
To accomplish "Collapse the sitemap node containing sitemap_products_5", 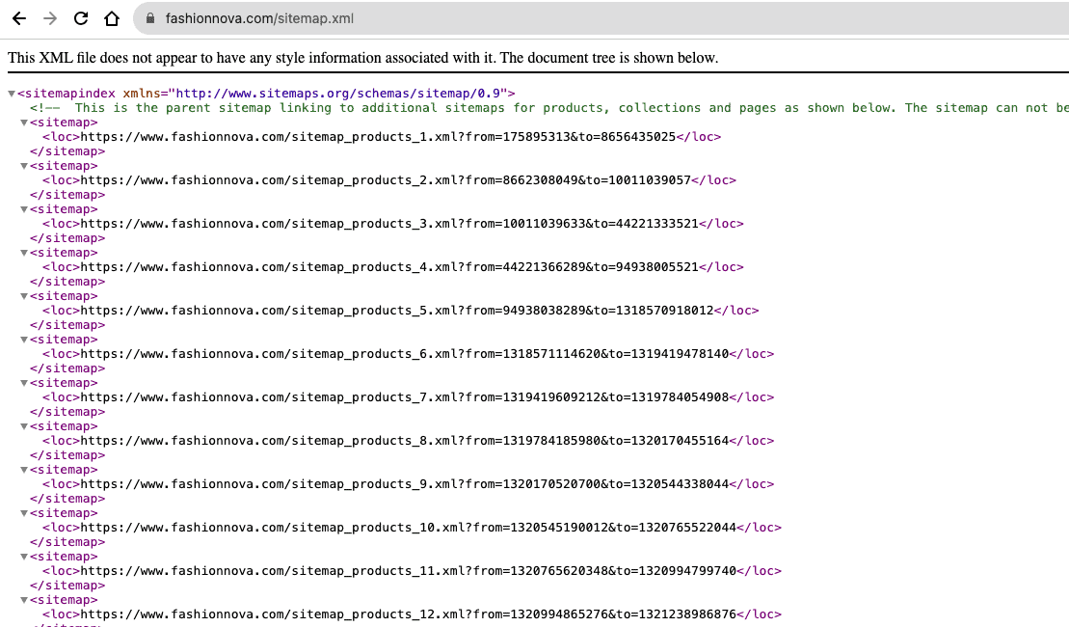I will tap(24, 296).
